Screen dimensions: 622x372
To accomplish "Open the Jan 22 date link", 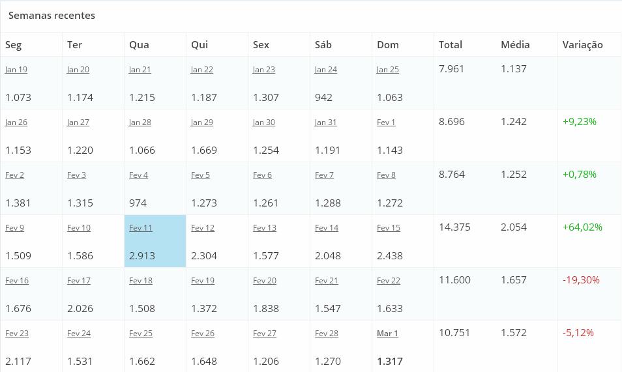I will tap(202, 70).
